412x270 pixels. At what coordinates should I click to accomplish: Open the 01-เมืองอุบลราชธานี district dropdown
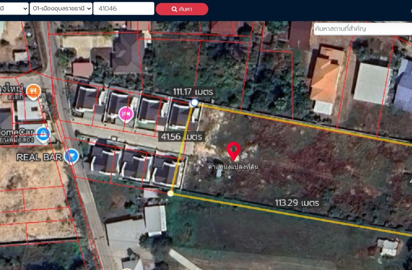61,9
